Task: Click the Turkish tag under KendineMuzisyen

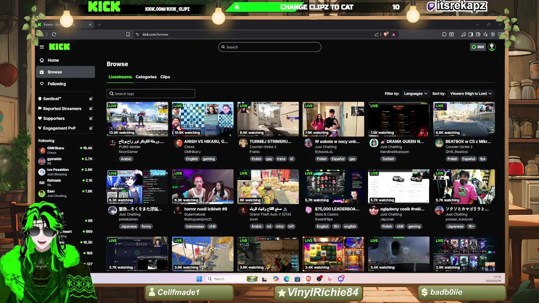Action: pos(388,159)
